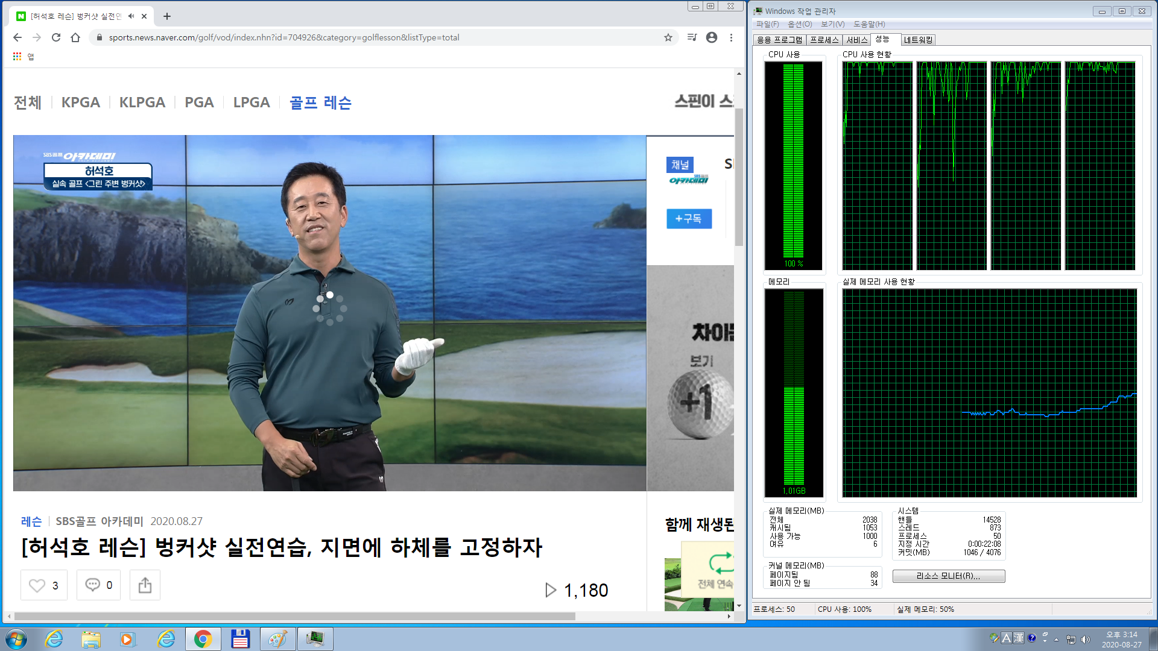
Task: Open the volume speaker tray icon
Action: click(1086, 639)
